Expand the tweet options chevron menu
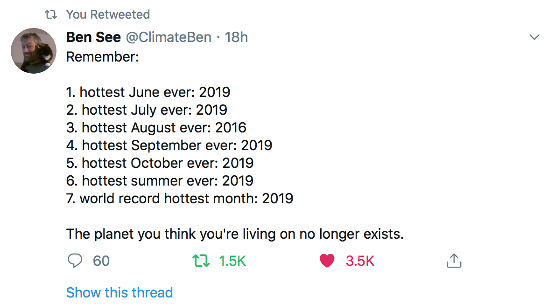The height and width of the screenshot is (304, 548). point(534,37)
